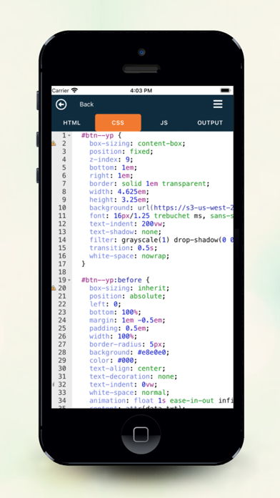Click gutter line number 18
280x498 pixels.
[x=62, y=272]
